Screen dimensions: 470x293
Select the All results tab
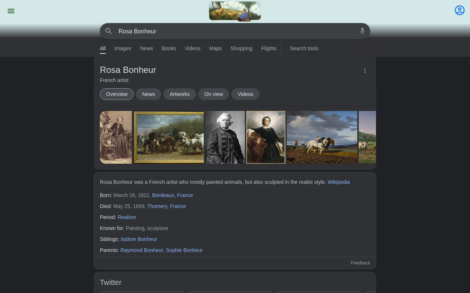click(103, 48)
